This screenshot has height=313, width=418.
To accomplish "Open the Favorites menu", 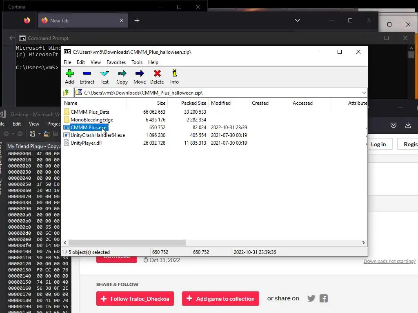I will click(x=116, y=62).
